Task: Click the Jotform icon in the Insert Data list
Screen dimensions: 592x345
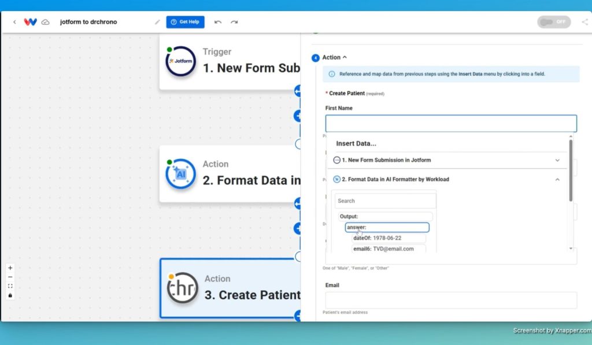Action: [x=337, y=160]
